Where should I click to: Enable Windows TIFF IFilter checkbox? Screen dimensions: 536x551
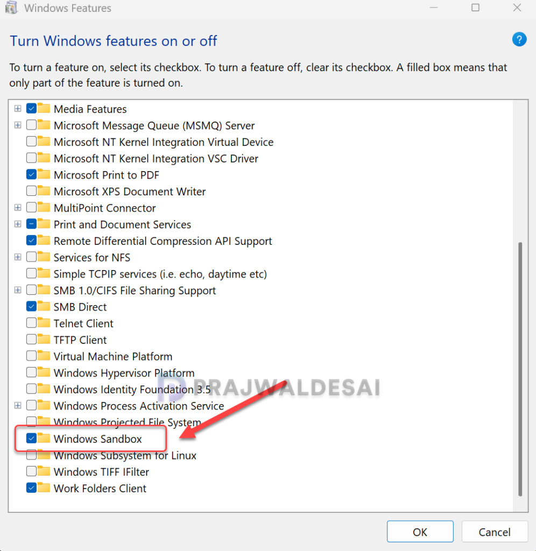point(31,471)
